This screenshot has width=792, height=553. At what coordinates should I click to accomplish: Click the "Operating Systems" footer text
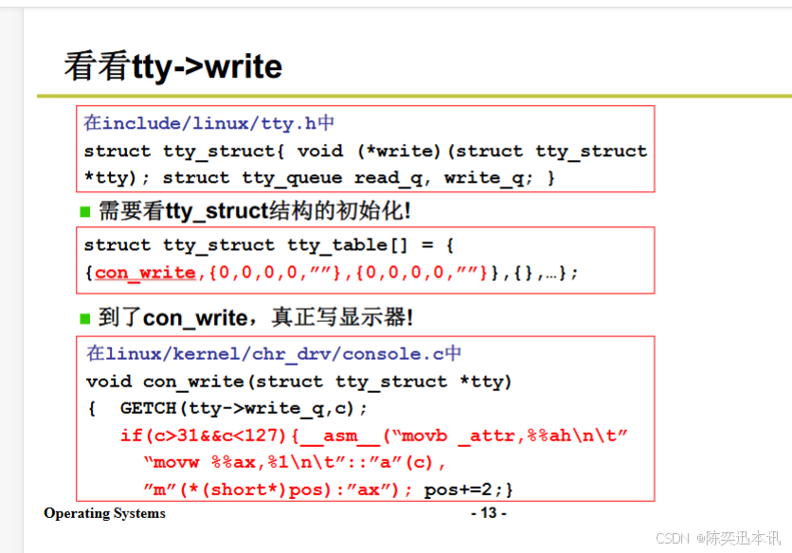[104, 513]
